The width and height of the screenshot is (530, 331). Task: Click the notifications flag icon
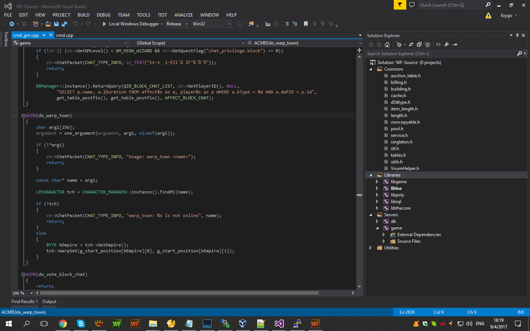pyautogui.click(x=400, y=5)
